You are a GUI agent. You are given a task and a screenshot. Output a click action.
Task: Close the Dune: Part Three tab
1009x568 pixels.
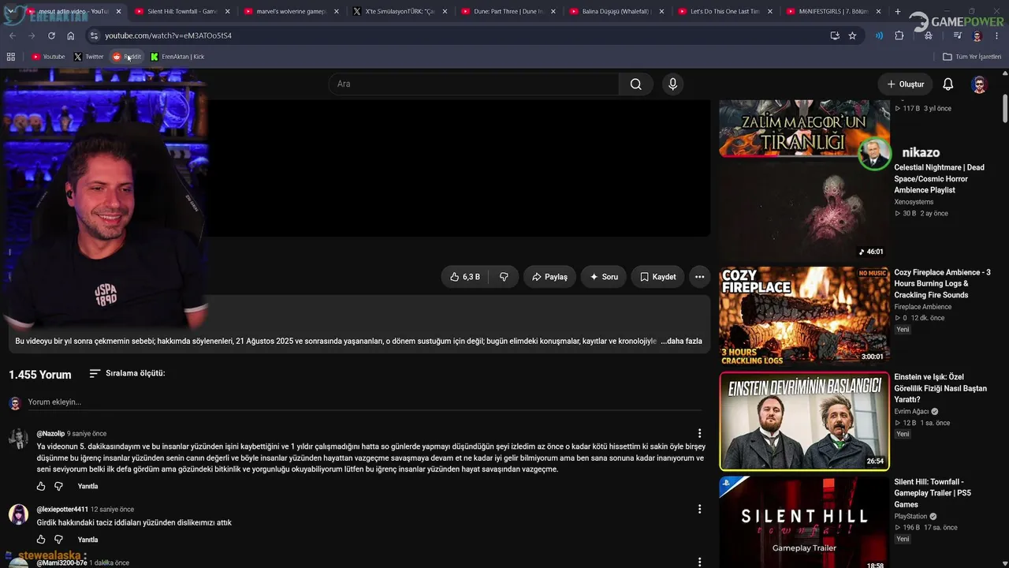pos(553,12)
